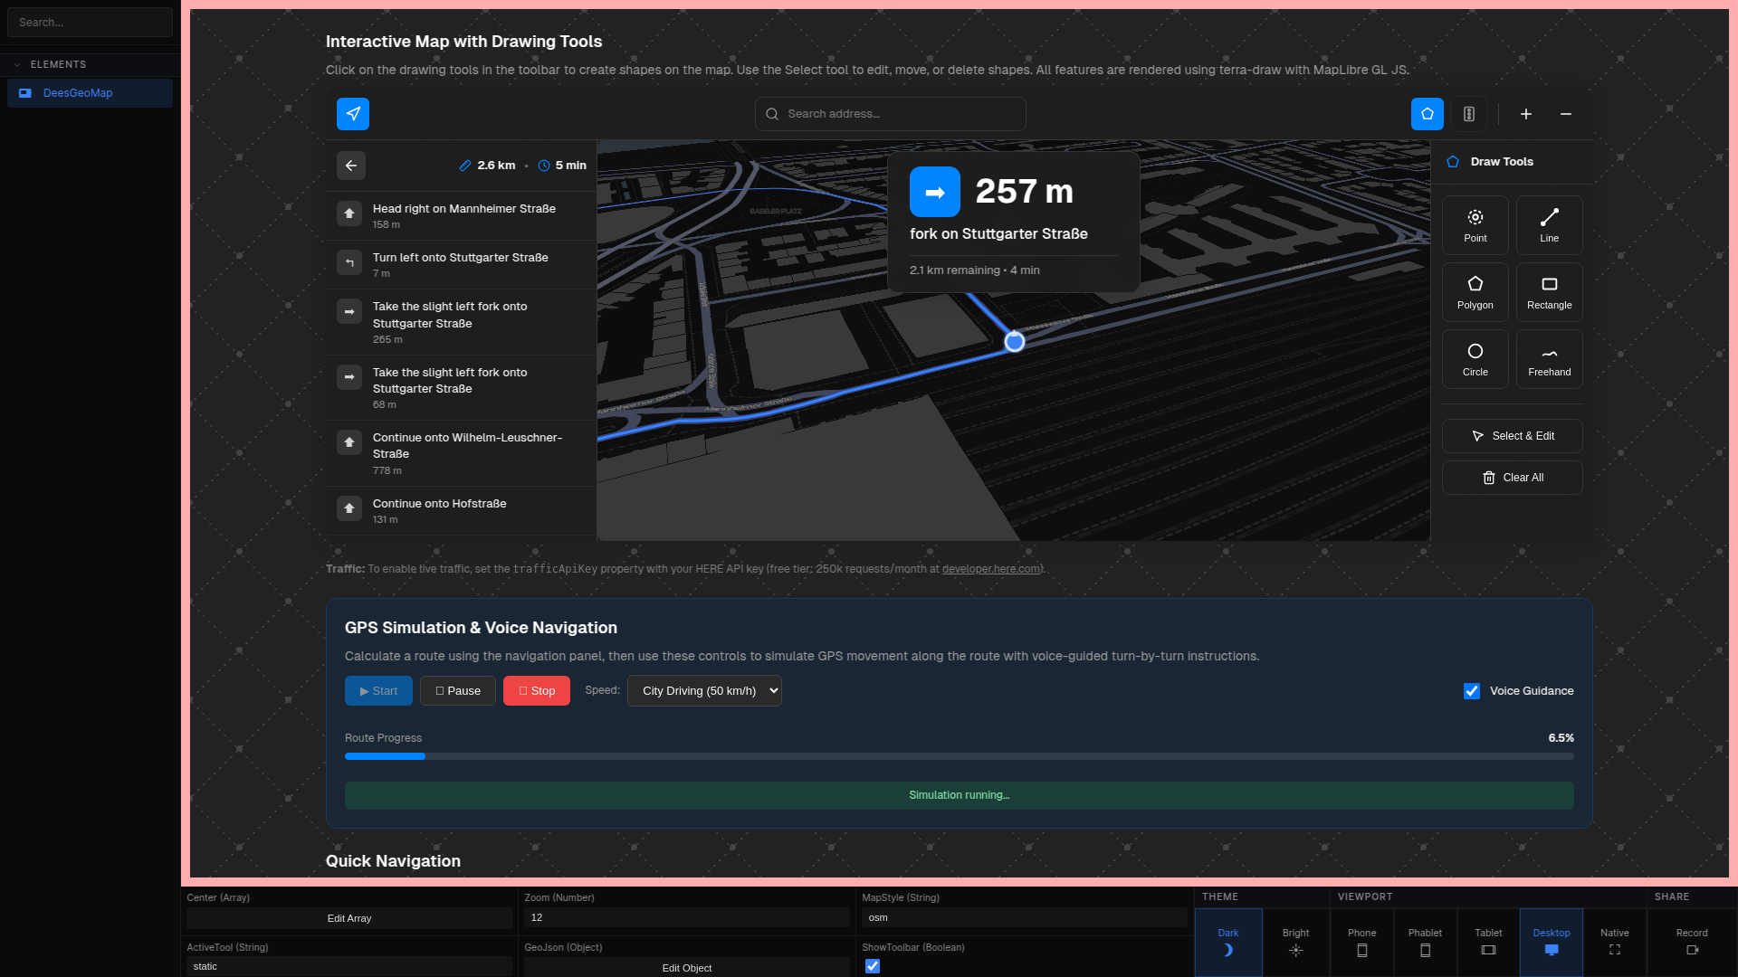Switch viewport to Tablet
Screen dimensions: 1738x977
pyautogui.click(x=1487, y=942)
